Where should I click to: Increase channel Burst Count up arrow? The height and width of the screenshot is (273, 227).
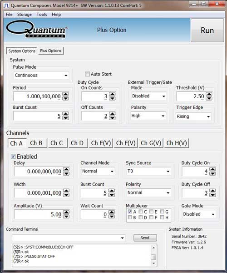tap(112, 191)
